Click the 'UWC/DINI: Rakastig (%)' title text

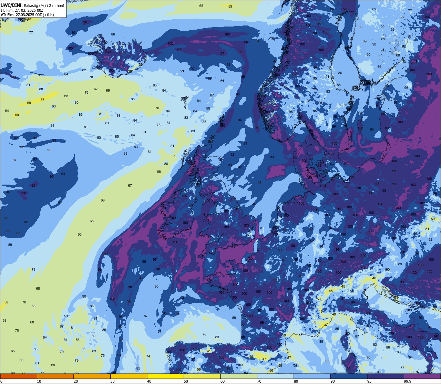click(x=22, y=6)
